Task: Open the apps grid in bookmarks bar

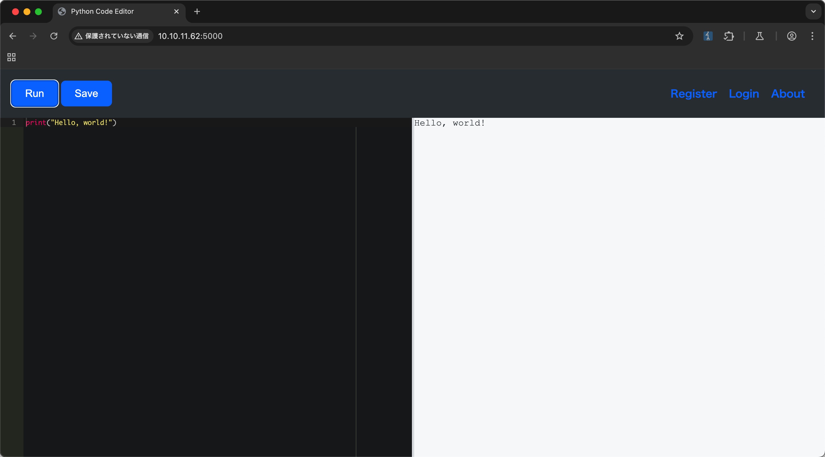Action: 11,57
